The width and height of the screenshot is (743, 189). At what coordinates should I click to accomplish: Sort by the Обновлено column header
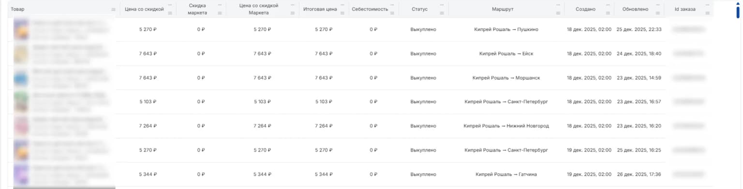click(636, 9)
